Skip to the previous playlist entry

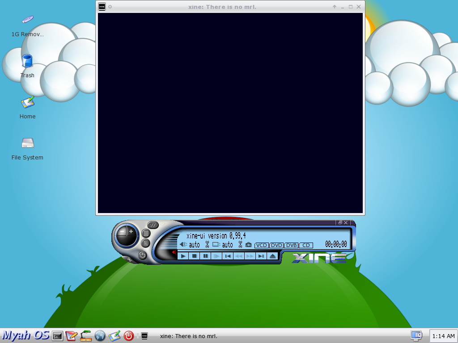coord(228,256)
